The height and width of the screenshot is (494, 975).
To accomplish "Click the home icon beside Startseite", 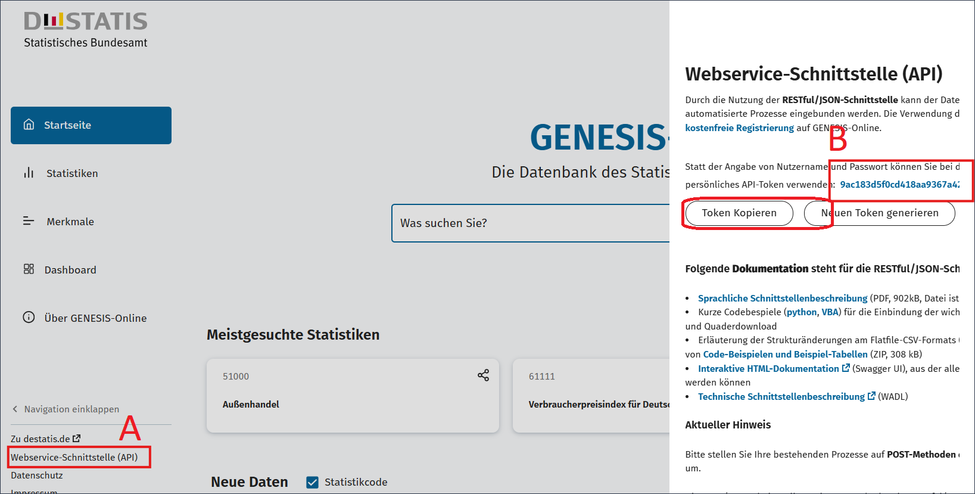I will [29, 125].
